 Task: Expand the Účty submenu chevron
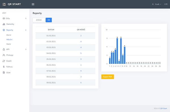click(x=26, y=18)
